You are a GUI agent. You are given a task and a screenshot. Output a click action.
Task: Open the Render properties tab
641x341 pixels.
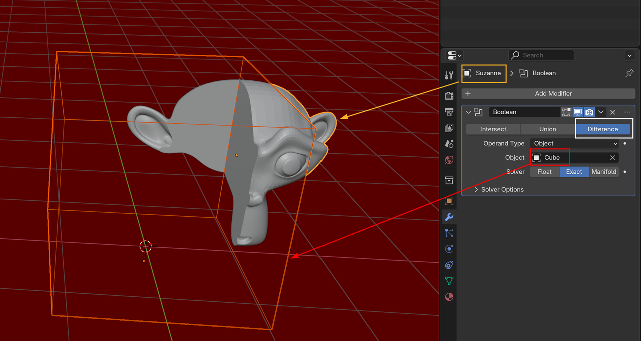point(449,95)
